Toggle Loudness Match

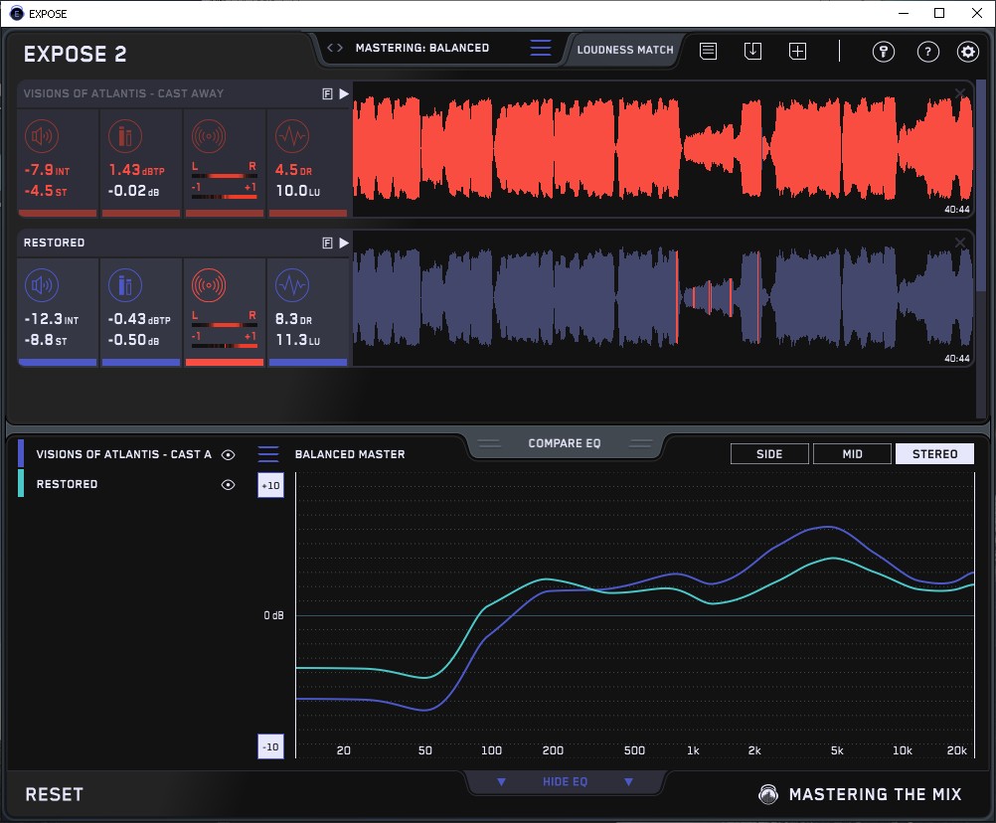(625, 50)
